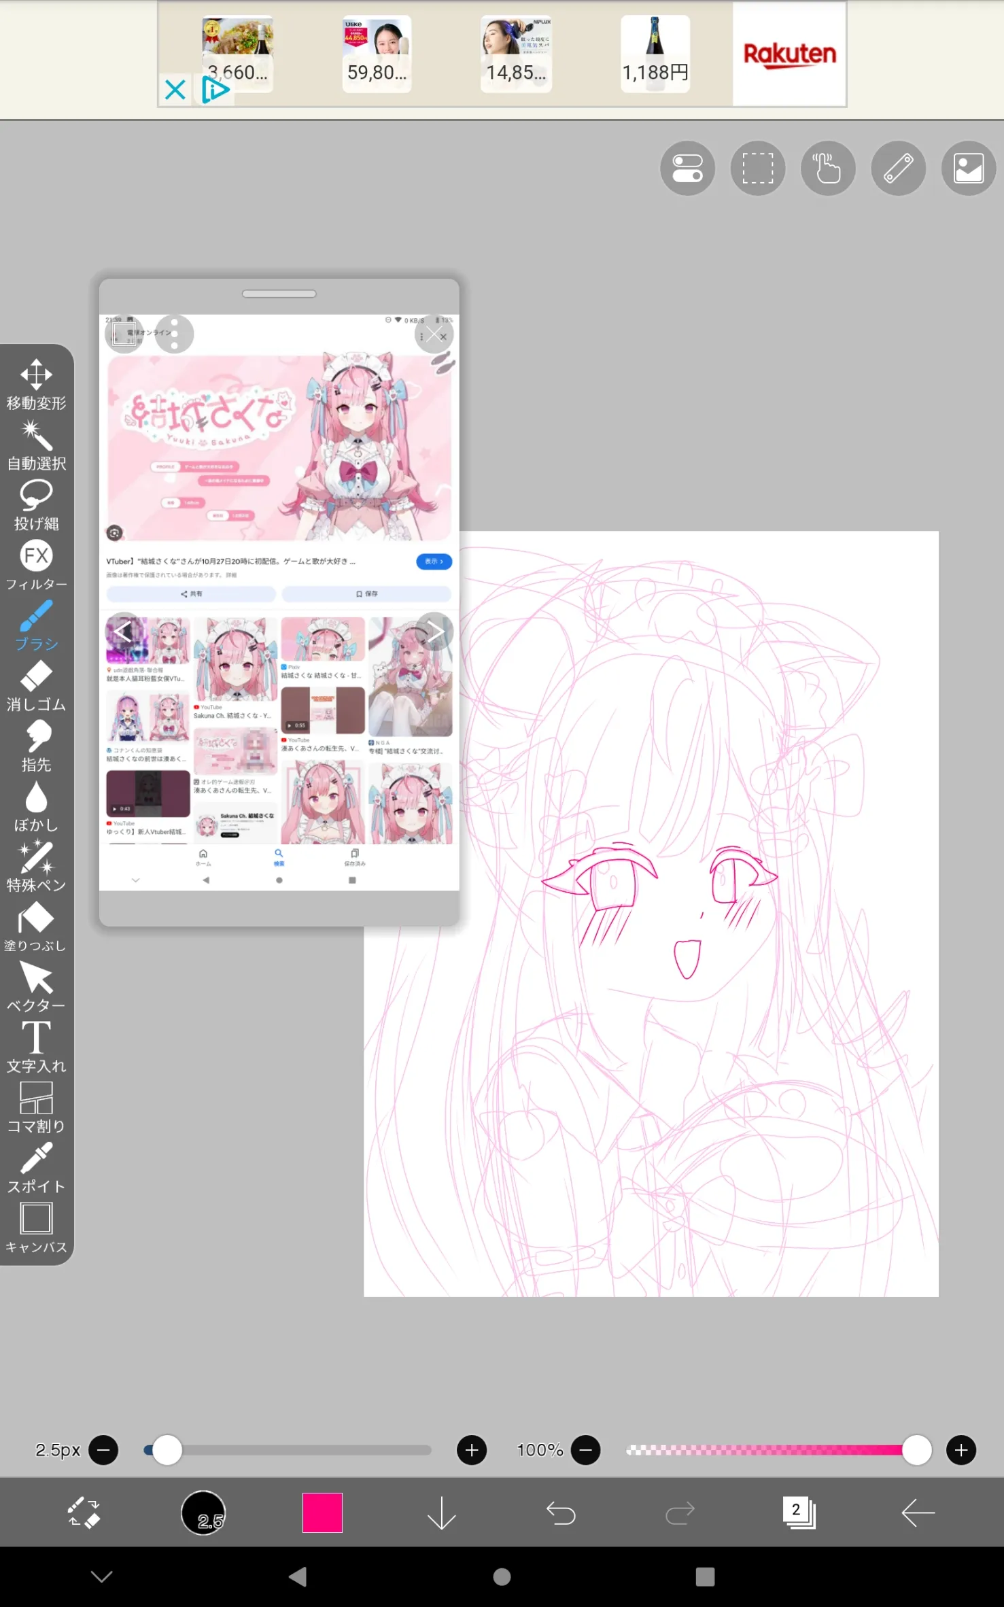This screenshot has width=1004, height=1607.
Task: Tap the Android home circle button
Action: 502,1576
